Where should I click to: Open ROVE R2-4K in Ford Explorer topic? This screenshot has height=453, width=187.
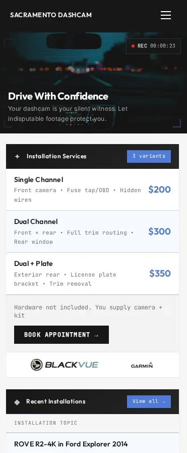coord(71,444)
